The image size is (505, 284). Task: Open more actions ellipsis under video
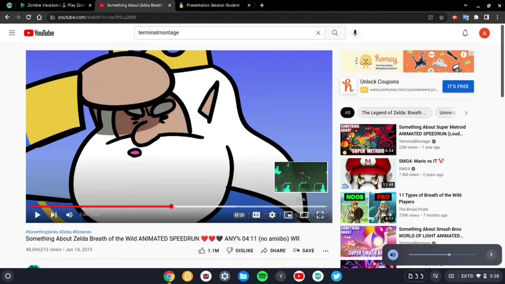pos(325,251)
